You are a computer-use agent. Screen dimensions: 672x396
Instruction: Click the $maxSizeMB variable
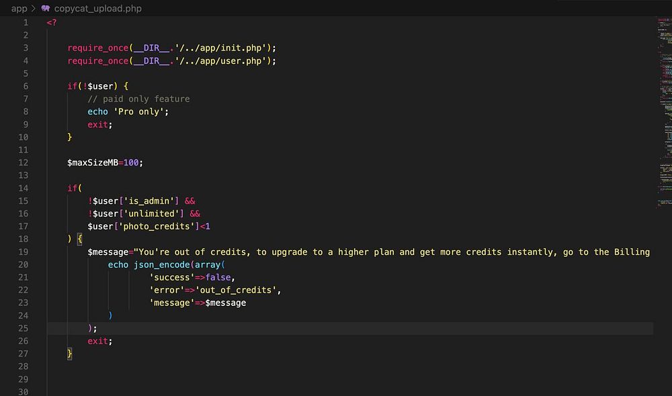pyautogui.click(x=93, y=163)
